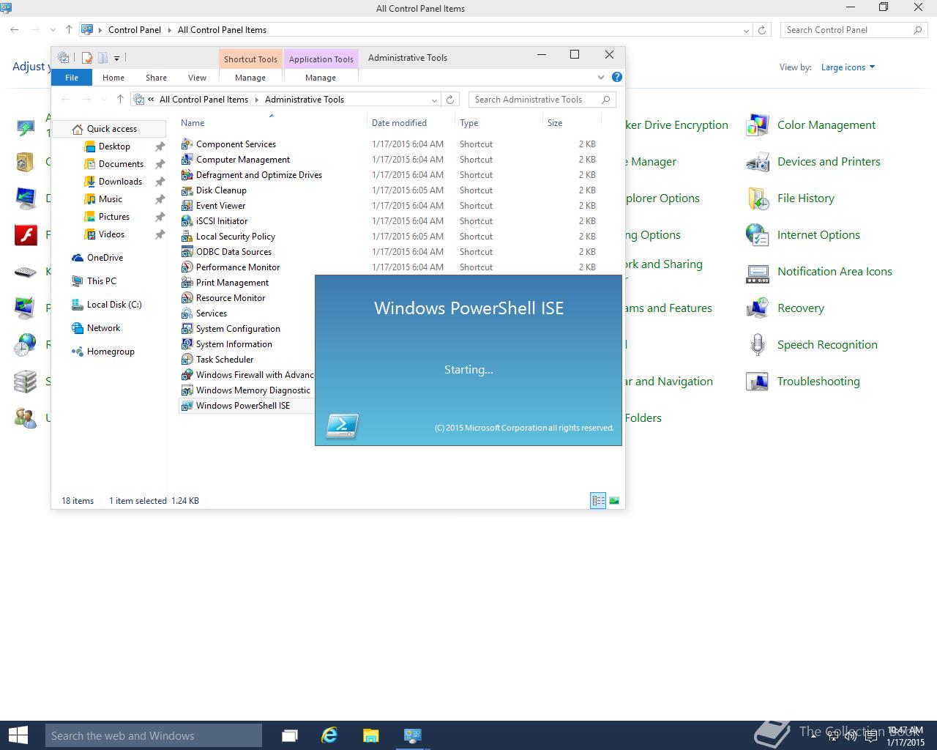Screen dimensions: 937x750
Task: Select the Disk Cleanup icon
Action: point(187,190)
